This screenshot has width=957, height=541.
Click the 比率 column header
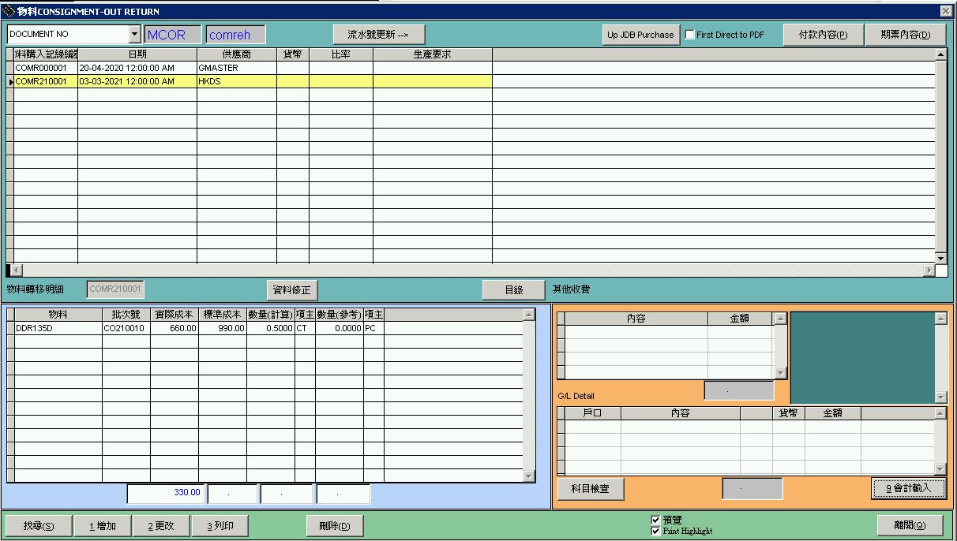(341, 54)
